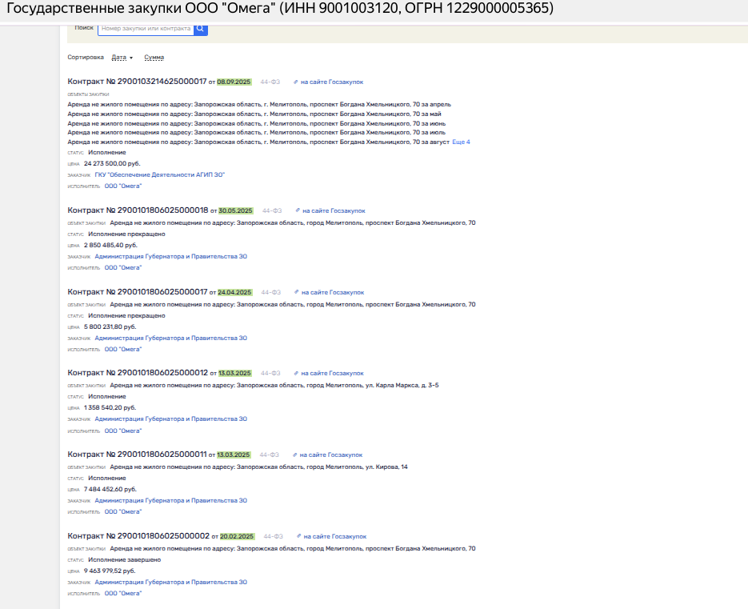Focus the contract number search field
The height and width of the screenshot is (609, 748).
pyautogui.click(x=146, y=29)
